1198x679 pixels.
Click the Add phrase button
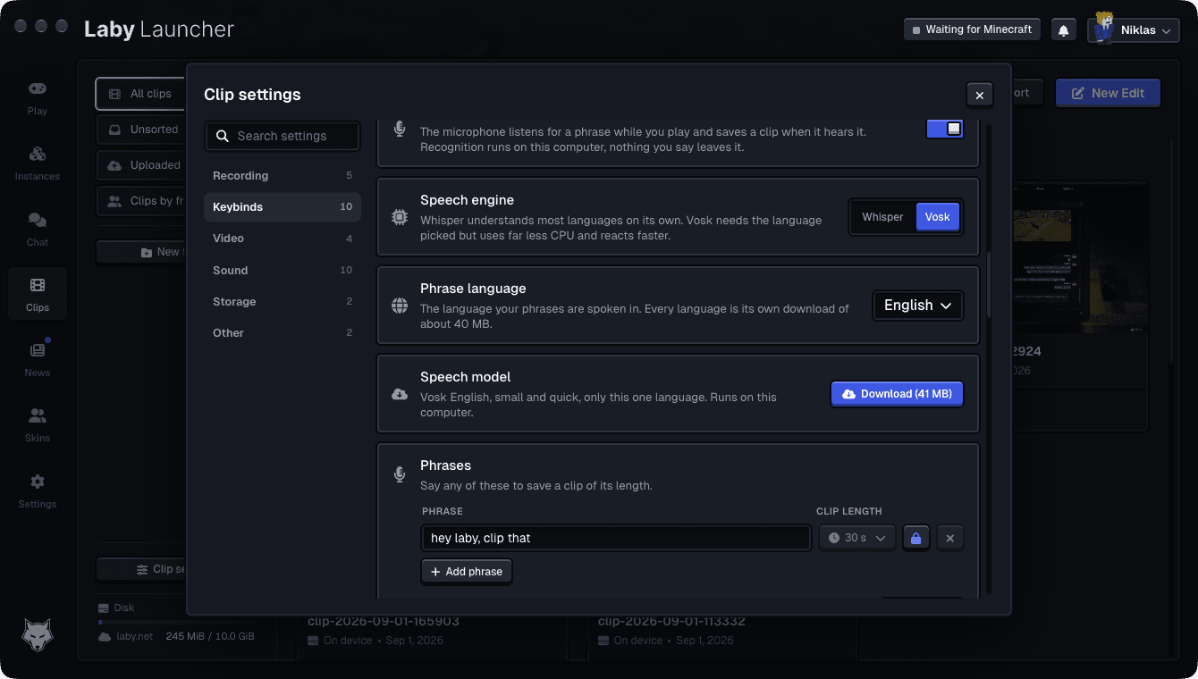pyautogui.click(x=467, y=572)
